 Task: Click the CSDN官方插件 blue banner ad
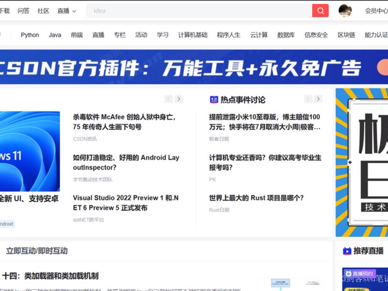194,67
